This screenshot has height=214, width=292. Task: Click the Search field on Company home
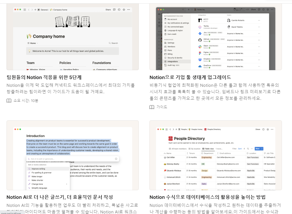[113, 43]
